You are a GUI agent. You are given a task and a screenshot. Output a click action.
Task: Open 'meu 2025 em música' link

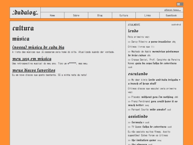[x=32, y=59]
